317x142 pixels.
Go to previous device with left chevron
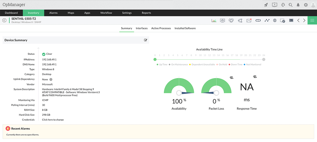[298, 20]
